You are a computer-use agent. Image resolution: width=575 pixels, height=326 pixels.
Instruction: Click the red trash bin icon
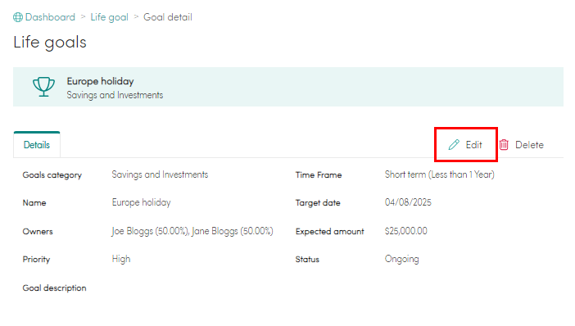click(x=504, y=145)
